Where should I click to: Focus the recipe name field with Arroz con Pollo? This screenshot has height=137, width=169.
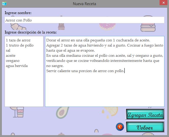point(84,20)
